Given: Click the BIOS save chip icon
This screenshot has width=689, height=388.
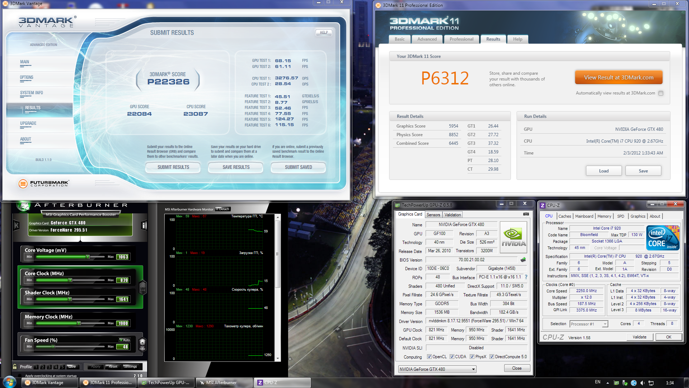Looking at the screenshot, I should (x=523, y=260).
